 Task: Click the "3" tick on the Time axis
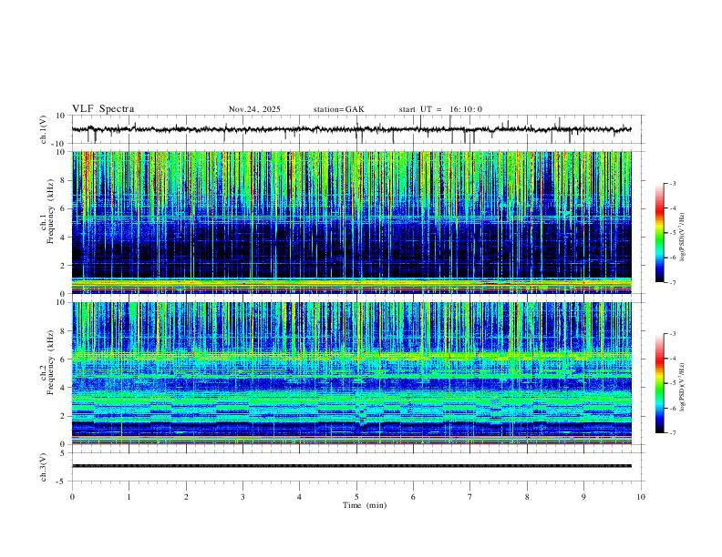[x=242, y=497]
